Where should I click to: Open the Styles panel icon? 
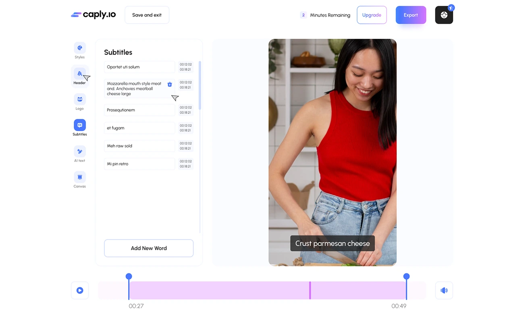point(80,48)
